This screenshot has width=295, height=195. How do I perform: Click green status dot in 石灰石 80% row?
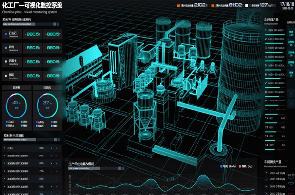pyautogui.click(x=51, y=148)
